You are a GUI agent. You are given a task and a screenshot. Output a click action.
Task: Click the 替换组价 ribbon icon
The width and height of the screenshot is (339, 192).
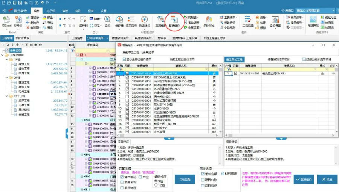(x=174, y=21)
